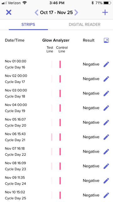Tap the Oct 17 - Nov 25 date range

click(x=56, y=13)
